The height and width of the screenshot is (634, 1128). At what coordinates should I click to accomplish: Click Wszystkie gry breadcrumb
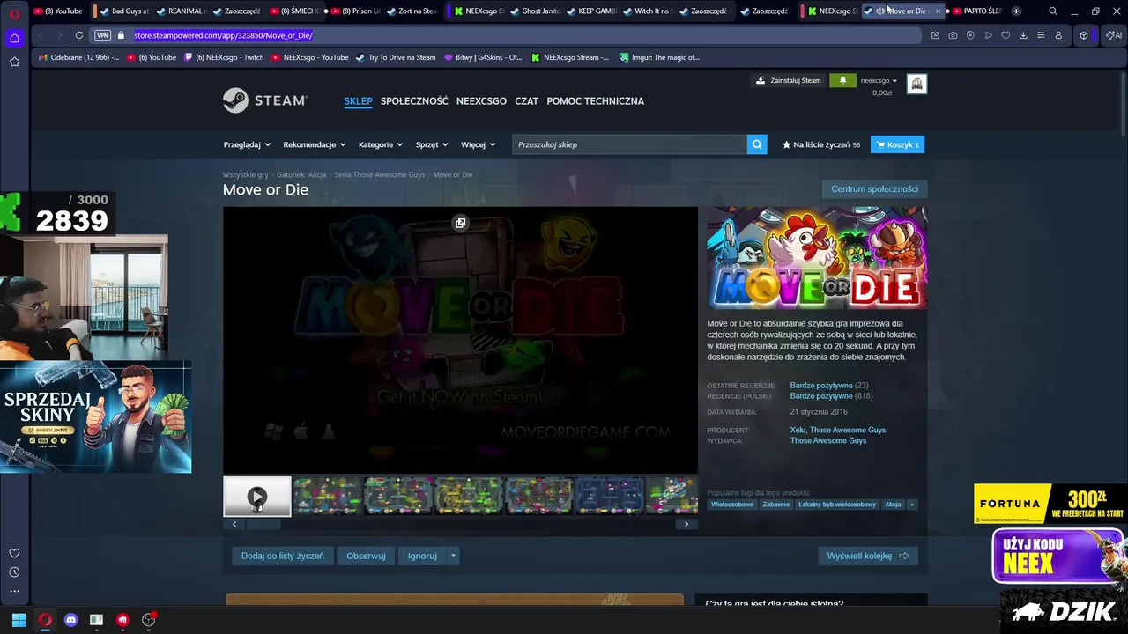246,174
